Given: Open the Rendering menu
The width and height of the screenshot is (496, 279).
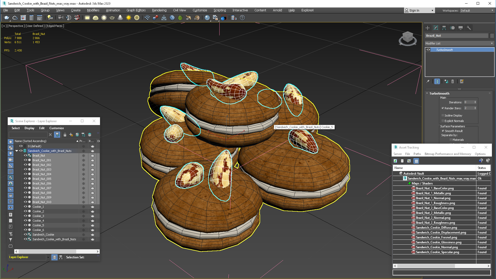Looking at the screenshot, I should coord(159,10).
